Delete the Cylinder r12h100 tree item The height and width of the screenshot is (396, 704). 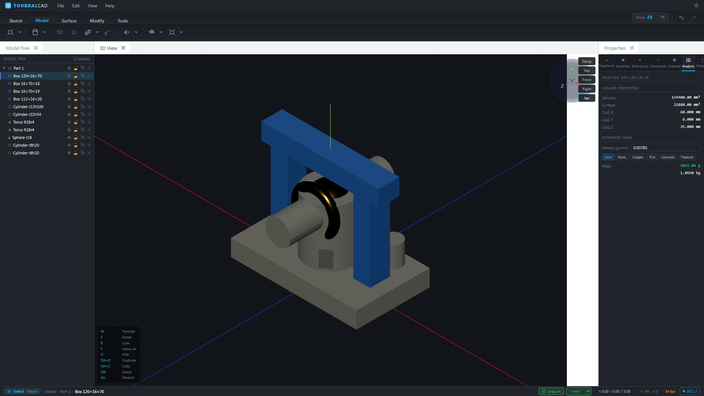pos(89,107)
